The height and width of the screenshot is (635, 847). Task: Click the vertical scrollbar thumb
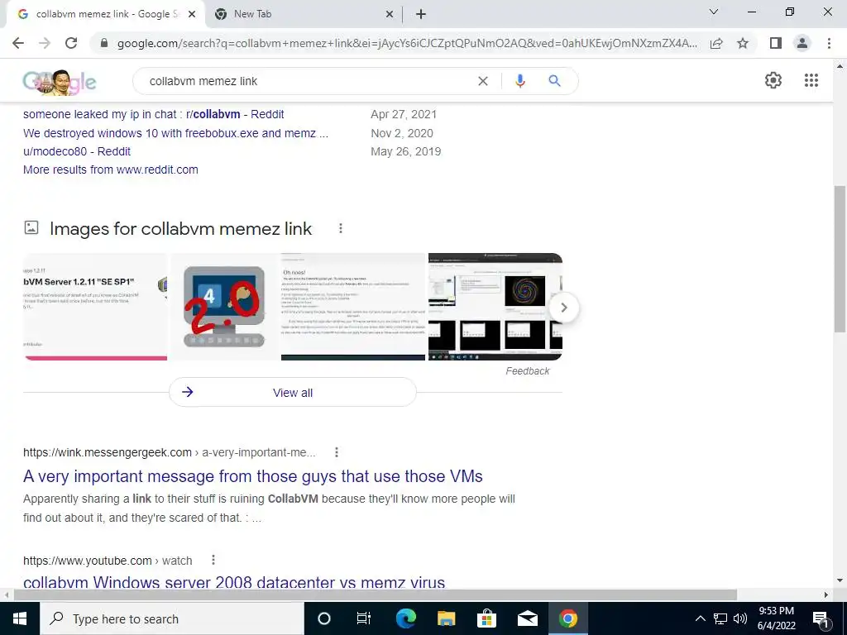tap(840, 259)
